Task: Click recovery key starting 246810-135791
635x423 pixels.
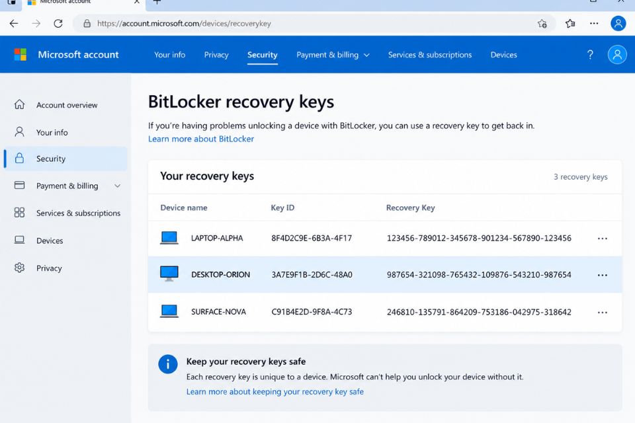Action: click(479, 312)
